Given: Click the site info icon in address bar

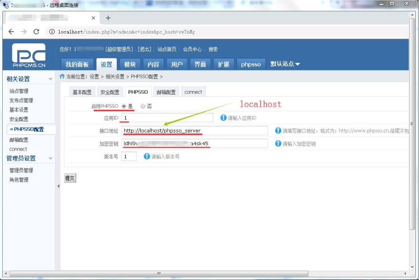Looking at the screenshot, I should pyautogui.click(x=52, y=32).
